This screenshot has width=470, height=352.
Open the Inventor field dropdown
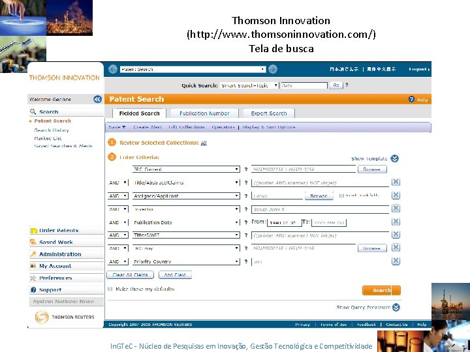click(x=186, y=209)
